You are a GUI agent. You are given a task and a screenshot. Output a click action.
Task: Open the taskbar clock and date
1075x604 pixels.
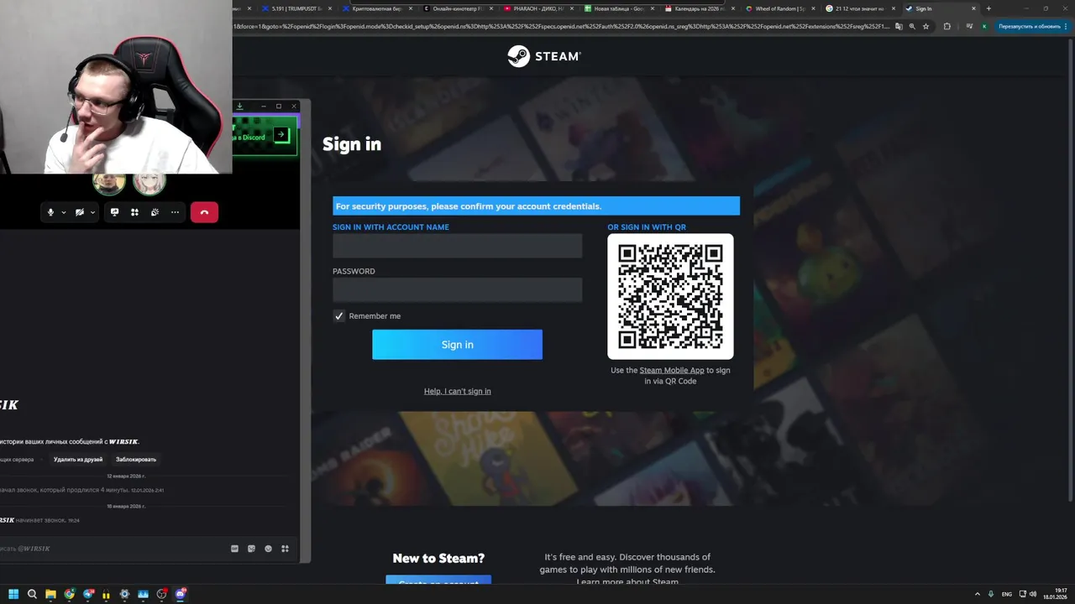click(1055, 594)
